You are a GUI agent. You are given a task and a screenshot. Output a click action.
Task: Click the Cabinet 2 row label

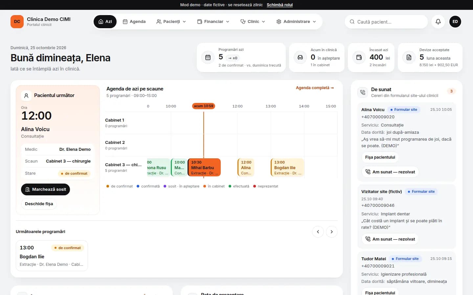(115, 143)
